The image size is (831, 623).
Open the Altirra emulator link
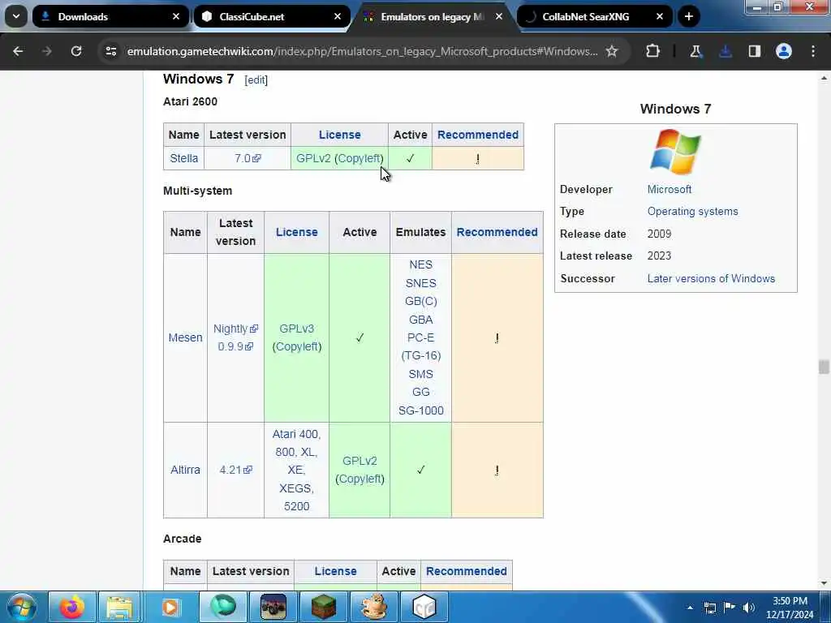(186, 470)
